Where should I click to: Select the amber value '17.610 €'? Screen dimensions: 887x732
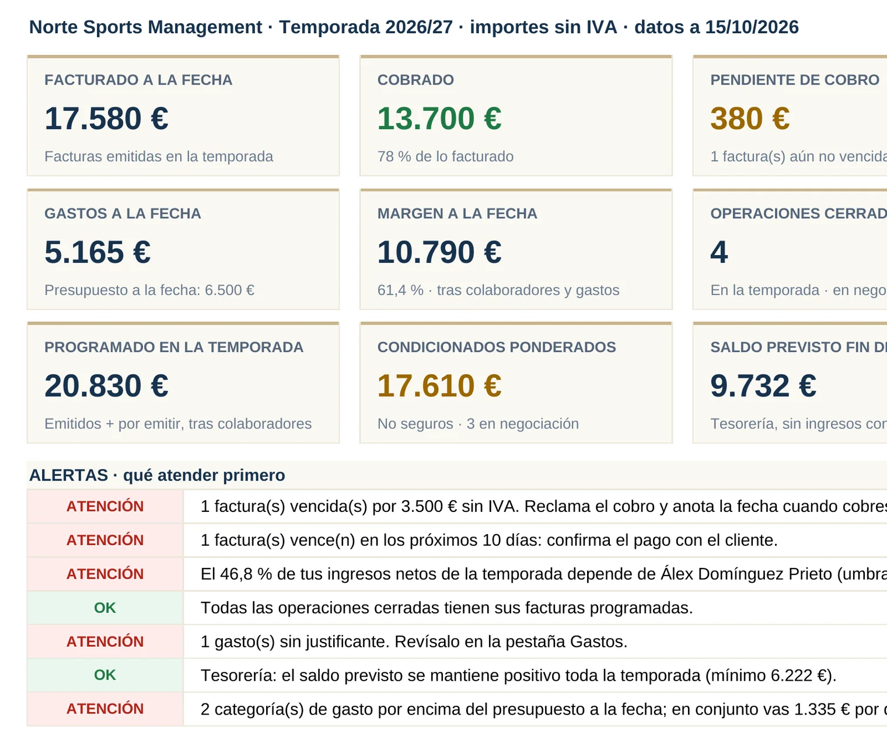click(x=439, y=386)
